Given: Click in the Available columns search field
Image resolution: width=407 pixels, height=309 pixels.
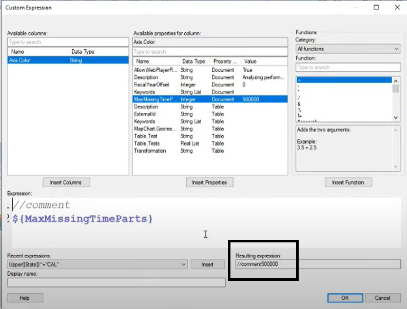Looking at the screenshot, I should 68,42.
